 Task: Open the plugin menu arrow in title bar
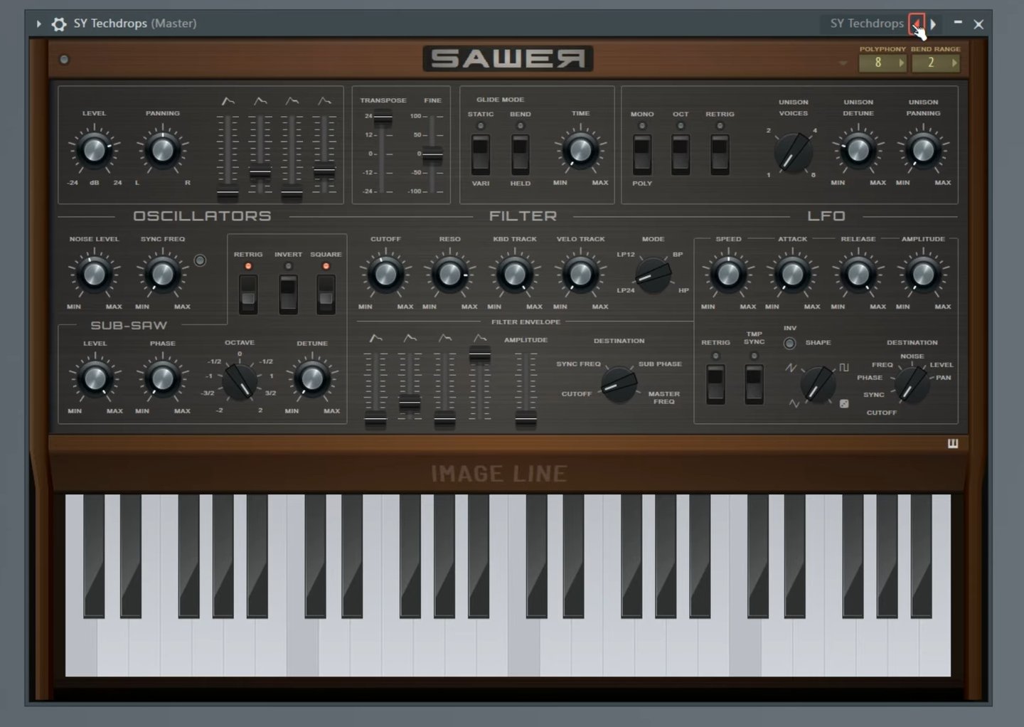[38, 23]
